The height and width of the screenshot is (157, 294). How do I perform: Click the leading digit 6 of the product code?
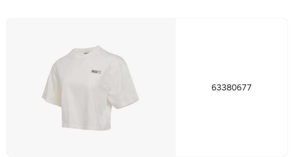pos(214,88)
